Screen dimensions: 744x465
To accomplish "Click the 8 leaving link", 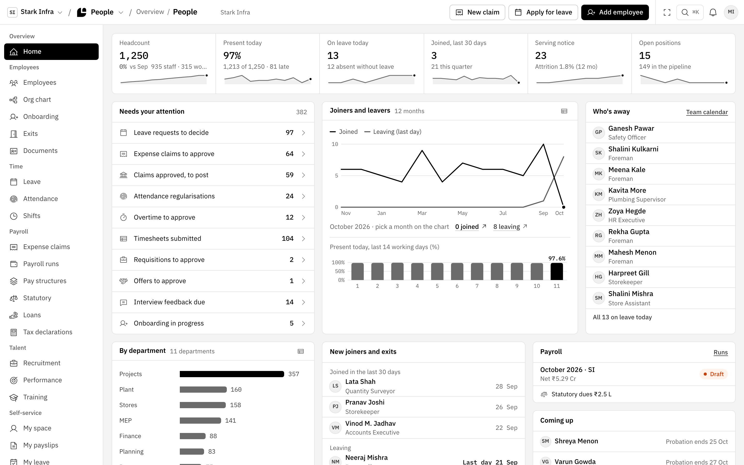I will (510, 227).
